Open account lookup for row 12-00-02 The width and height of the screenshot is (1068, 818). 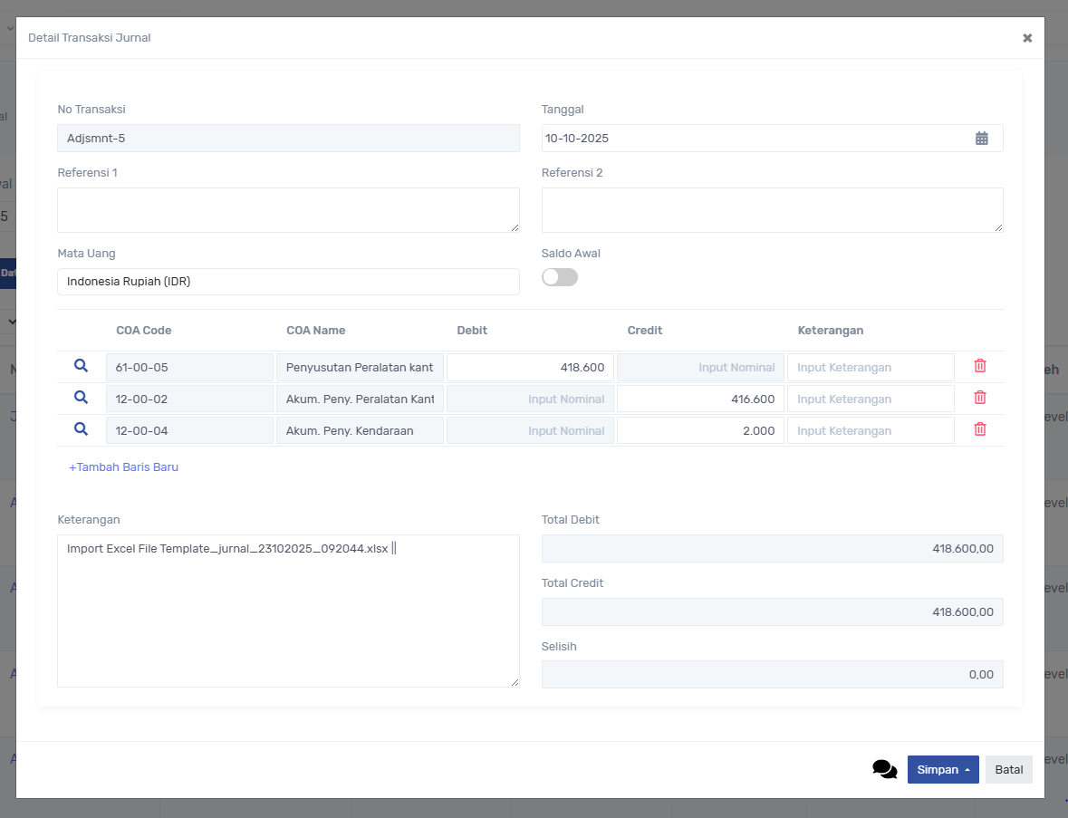point(81,398)
